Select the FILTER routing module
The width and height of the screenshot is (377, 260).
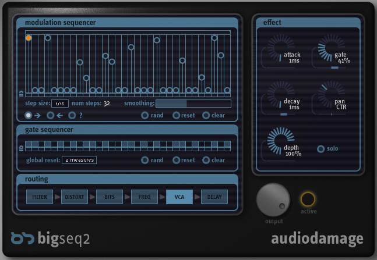tap(40, 197)
